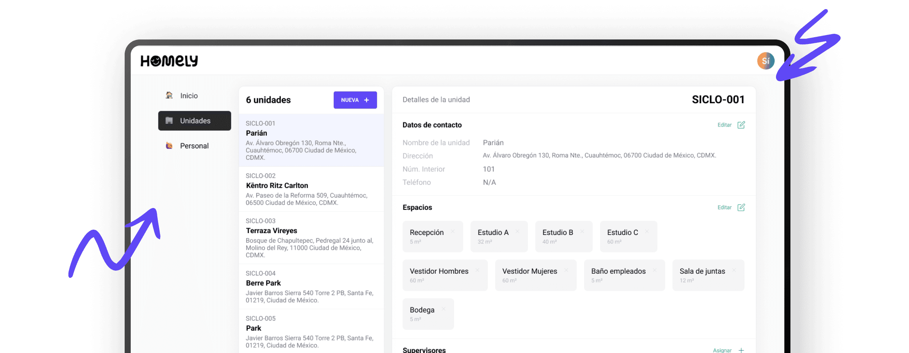Remove the Estudio A space chip
The width and height of the screenshot is (909, 353).
point(518,231)
